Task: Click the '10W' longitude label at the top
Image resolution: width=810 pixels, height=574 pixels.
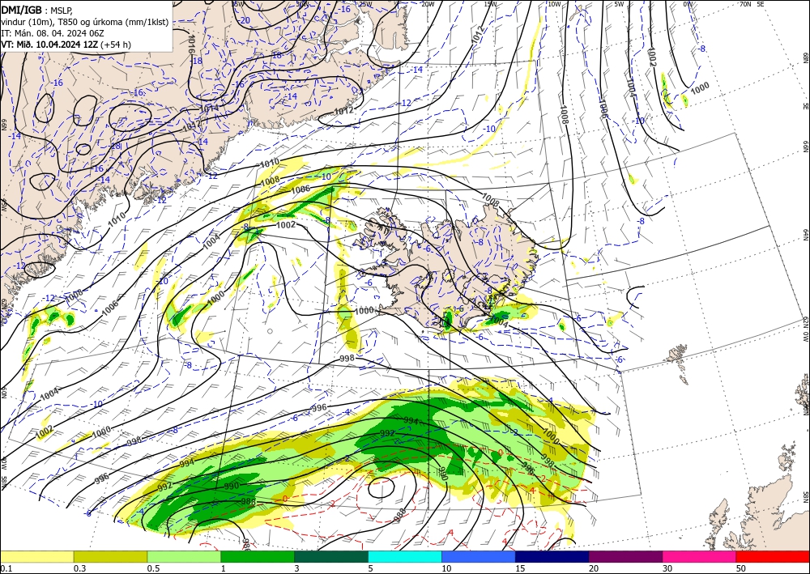Action: click(554, 4)
